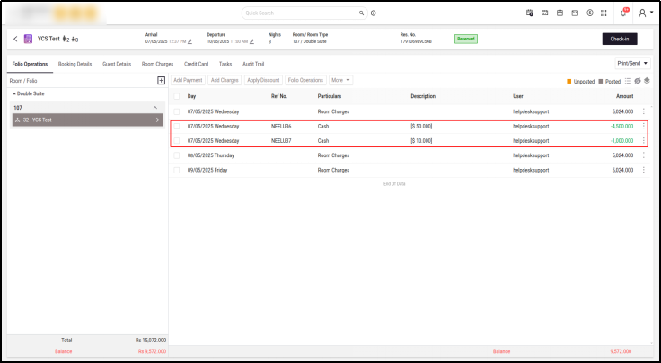Viewport: 661px width, 363px height.
Task: Check the 09/05/2025 Friday row
Action: click(177, 170)
